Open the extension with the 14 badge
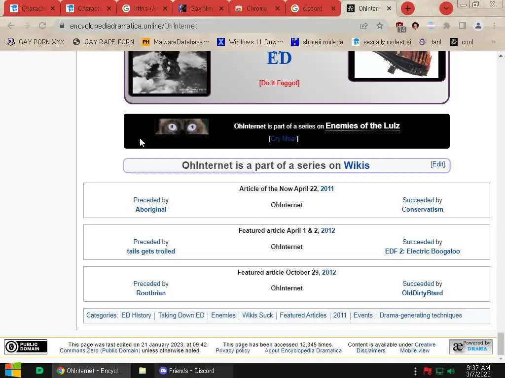This screenshot has width=505, height=378. (x=400, y=27)
